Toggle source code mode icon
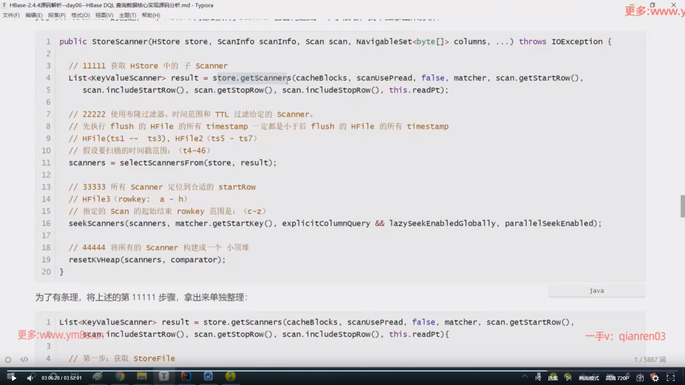685x385 pixels. pos(24,359)
